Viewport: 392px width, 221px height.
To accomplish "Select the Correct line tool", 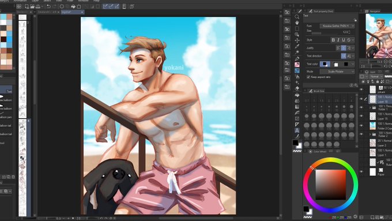I will (297, 136).
